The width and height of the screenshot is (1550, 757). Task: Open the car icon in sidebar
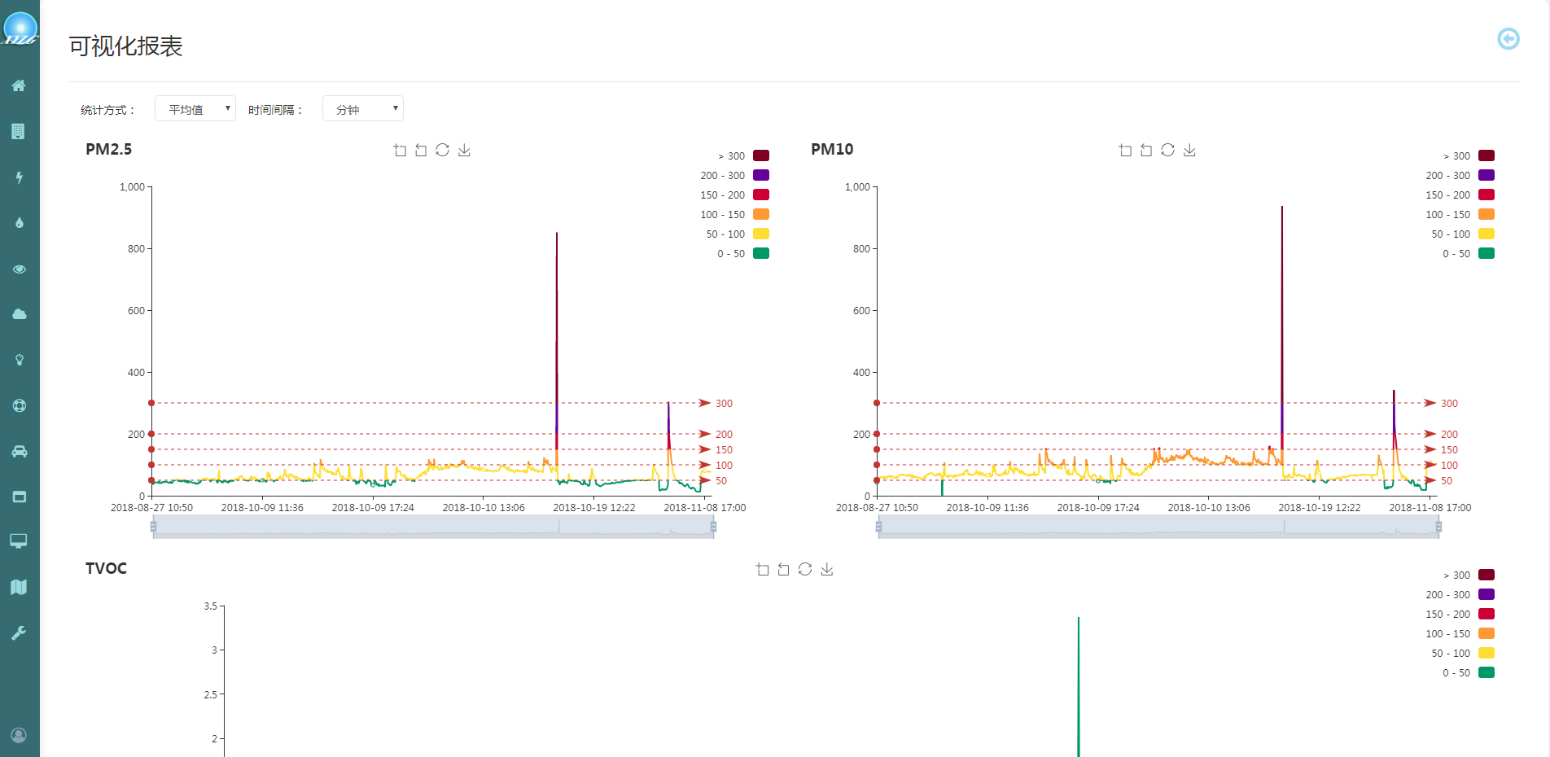(x=19, y=451)
